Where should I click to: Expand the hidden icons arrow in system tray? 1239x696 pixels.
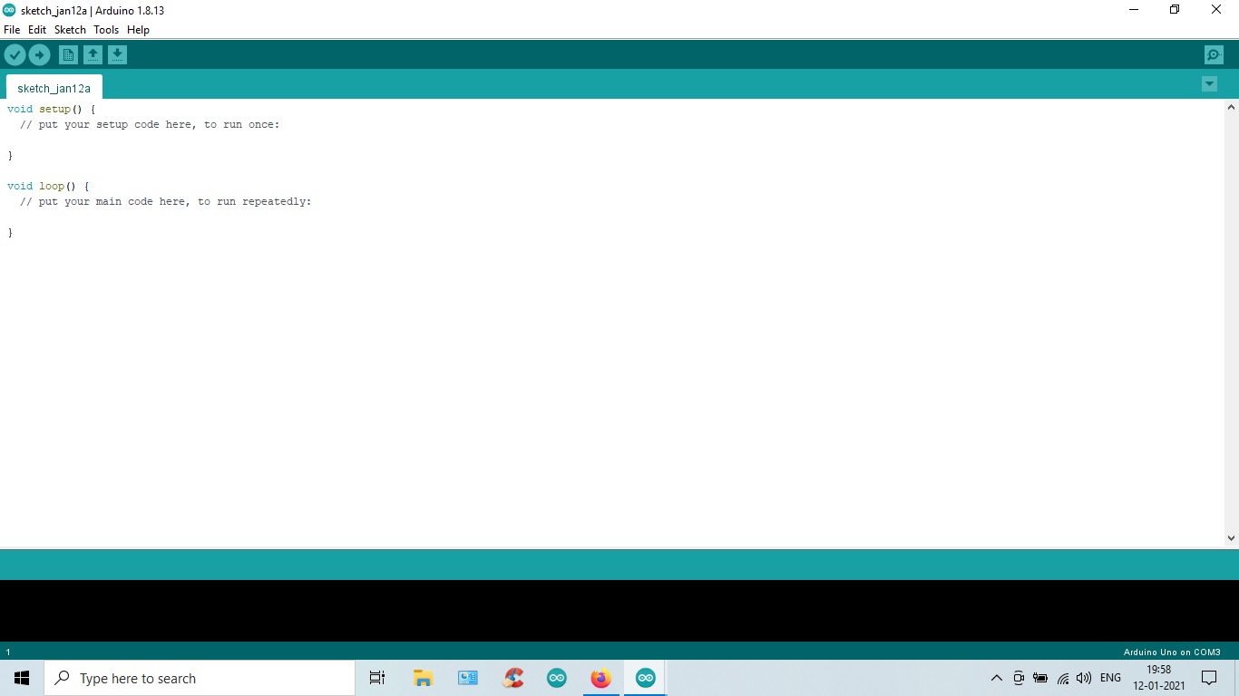(996, 677)
